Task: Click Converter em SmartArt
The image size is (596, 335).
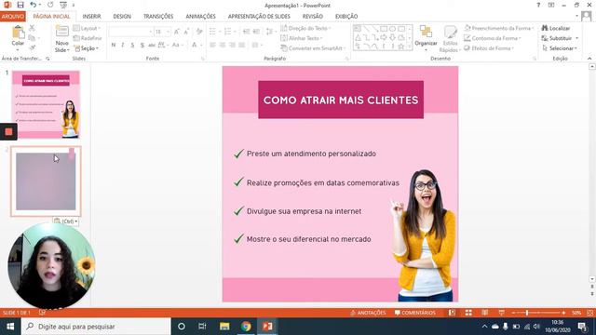Action: tap(313, 48)
